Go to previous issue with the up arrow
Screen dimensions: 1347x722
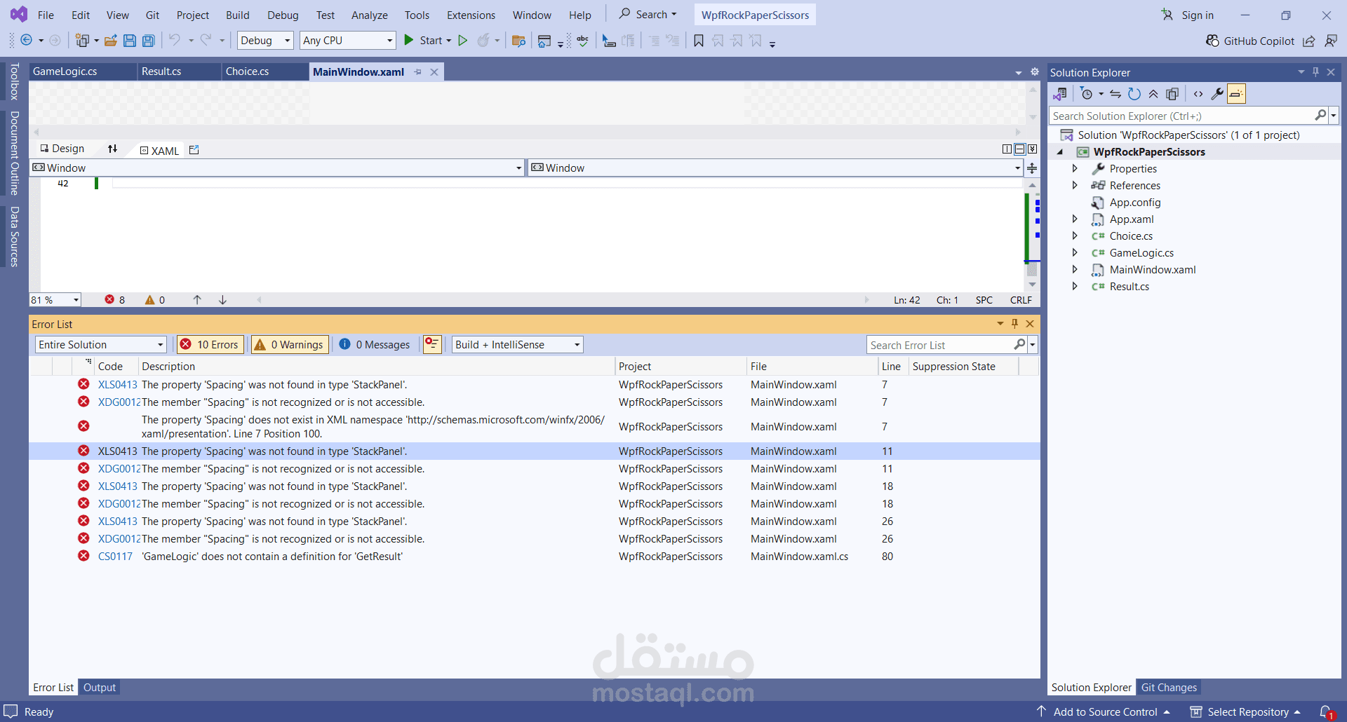pos(197,300)
